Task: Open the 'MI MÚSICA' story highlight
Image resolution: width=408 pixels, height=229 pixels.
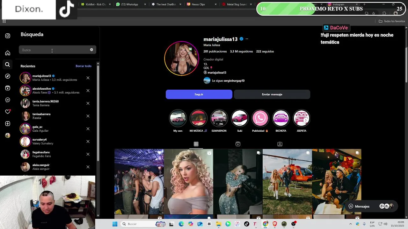Action: [x=198, y=118]
